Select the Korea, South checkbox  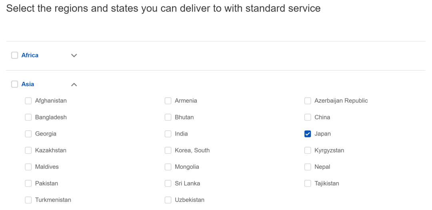[168, 150]
